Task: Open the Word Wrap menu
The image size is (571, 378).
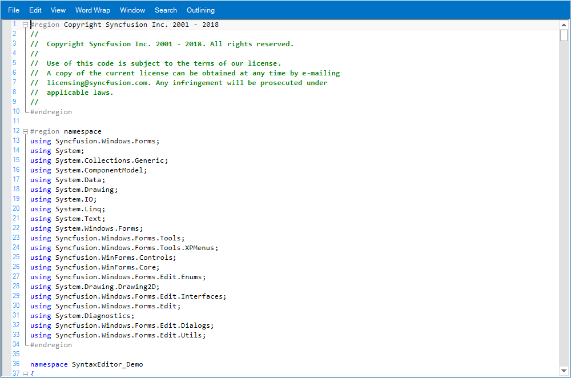Action: (x=93, y=10)
